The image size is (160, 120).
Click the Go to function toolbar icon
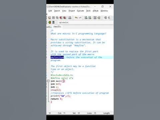[x=95, y=18]
